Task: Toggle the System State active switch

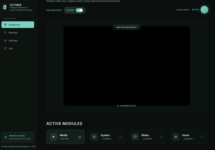Action: (x=79, y=10)
